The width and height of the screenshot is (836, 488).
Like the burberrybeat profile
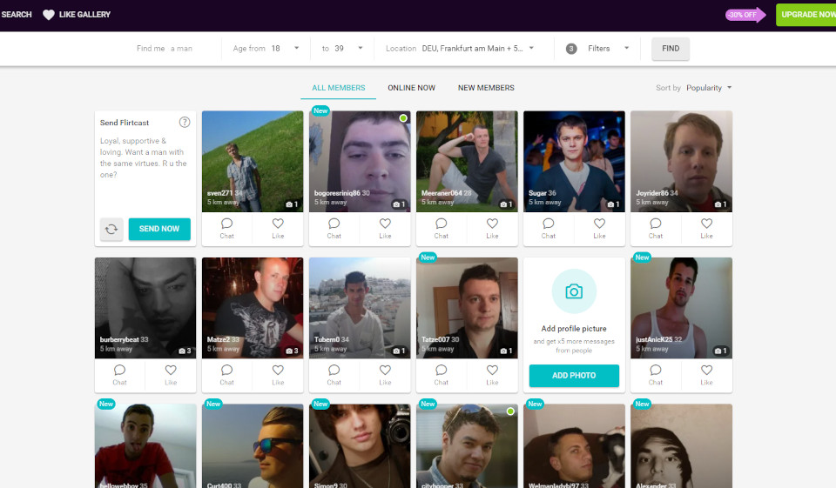pos(171,371)
